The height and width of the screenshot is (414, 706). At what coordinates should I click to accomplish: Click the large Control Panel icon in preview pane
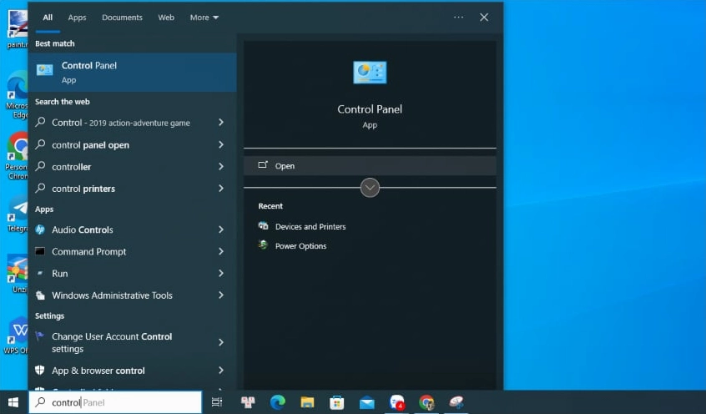tap(370, 72)
